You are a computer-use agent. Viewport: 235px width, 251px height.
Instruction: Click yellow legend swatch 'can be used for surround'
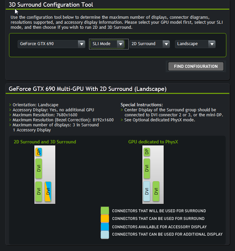coord(105,218)
